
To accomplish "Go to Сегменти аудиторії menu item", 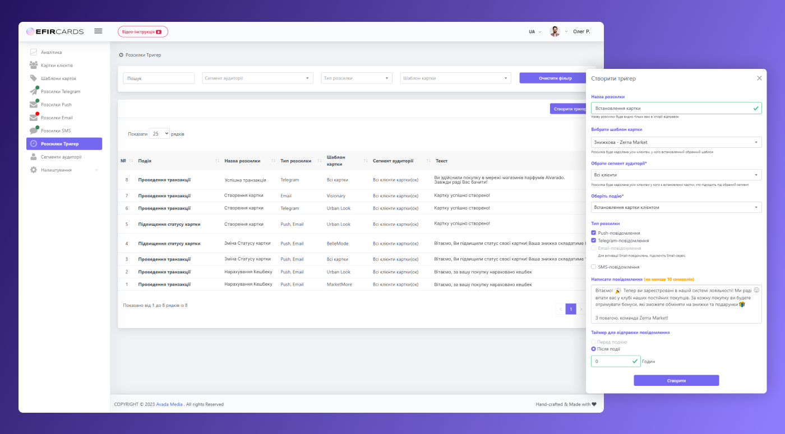I will (x=61, y=157).
